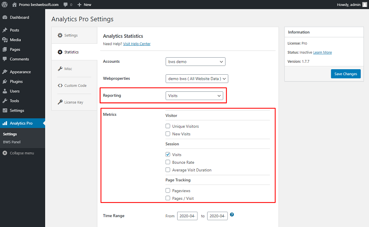Click the admin user avatar
Screen dimensions: 369x227
[x=364, y=5]
